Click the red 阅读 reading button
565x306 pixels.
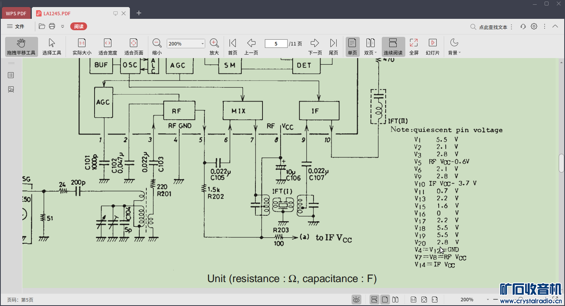(x=78, y=26)
